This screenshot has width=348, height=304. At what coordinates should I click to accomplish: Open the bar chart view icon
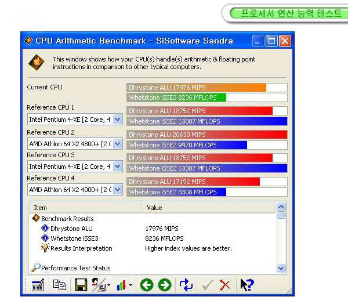tap(121, 285)
